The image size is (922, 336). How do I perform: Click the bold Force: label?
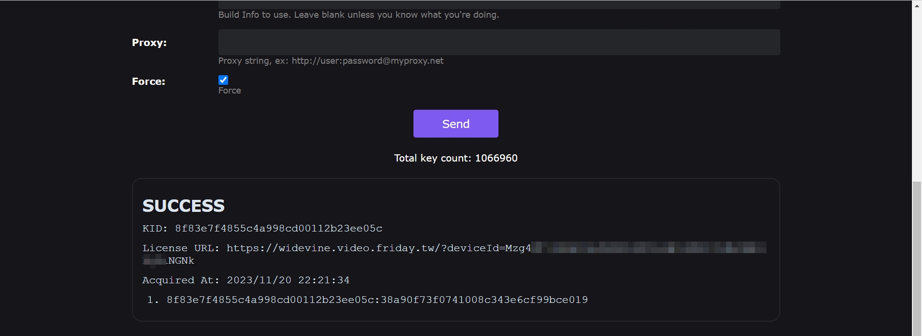[x=148, y=81]
